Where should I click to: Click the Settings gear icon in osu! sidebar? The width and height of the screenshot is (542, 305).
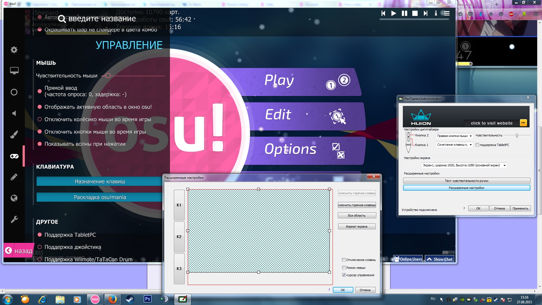(14, 49)
